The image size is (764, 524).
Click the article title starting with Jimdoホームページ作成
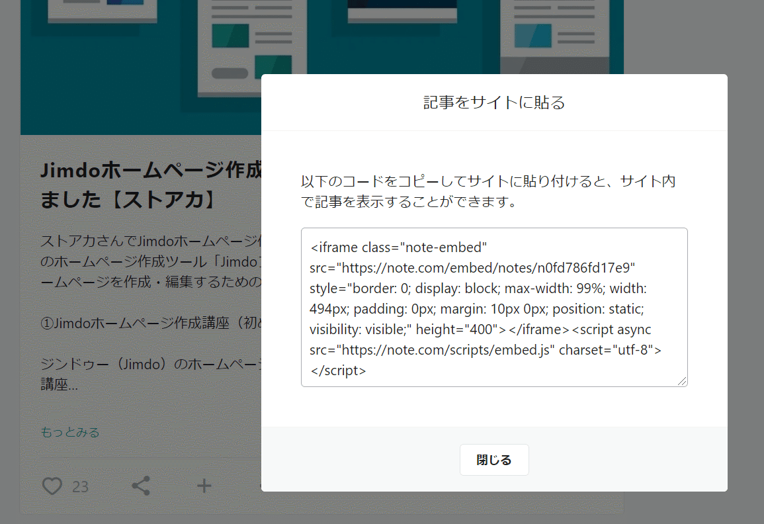(x=151, y=185)
